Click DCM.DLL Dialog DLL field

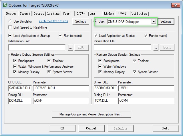20,101
